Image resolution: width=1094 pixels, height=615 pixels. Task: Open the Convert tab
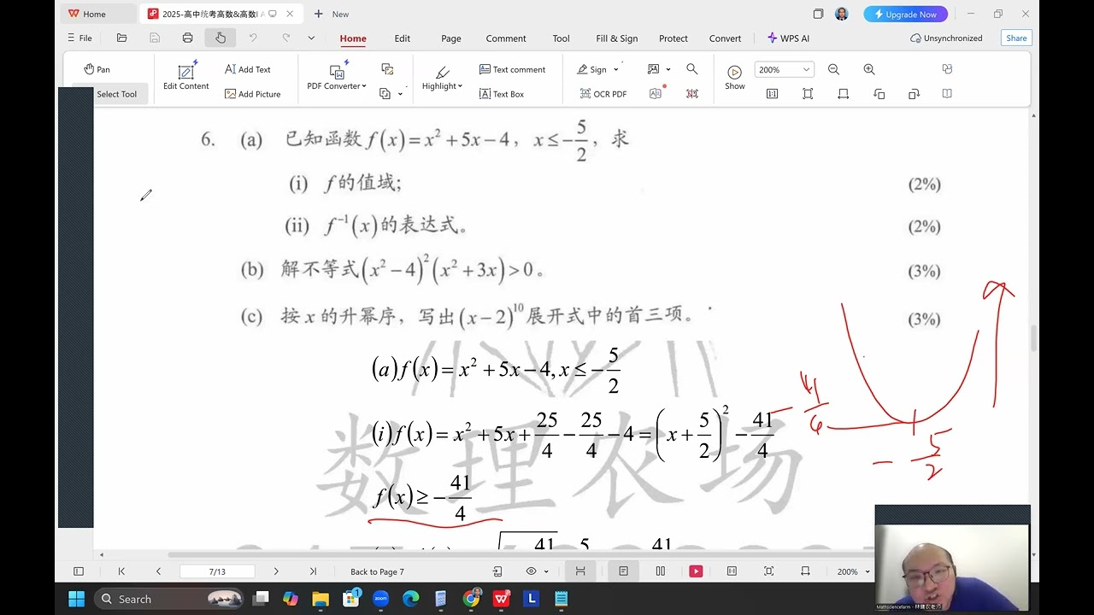[725, 38]
